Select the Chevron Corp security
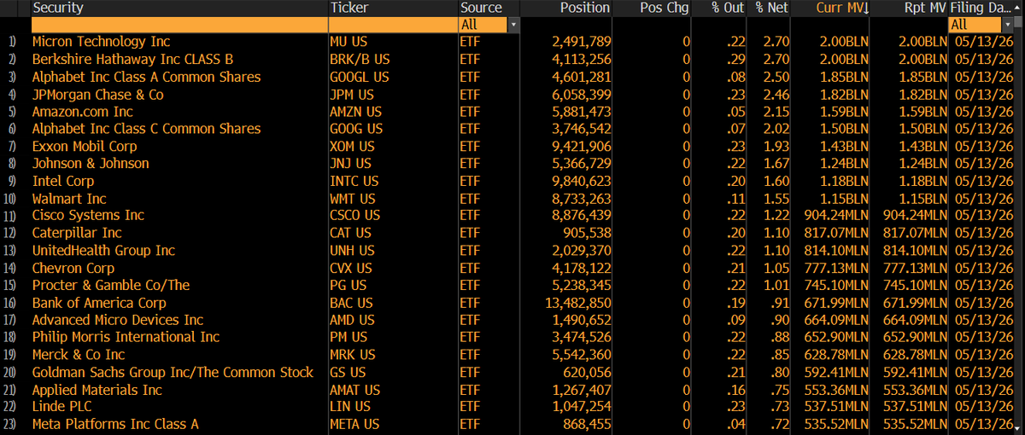Screen dimensions: 1025x435 point(73,268)
